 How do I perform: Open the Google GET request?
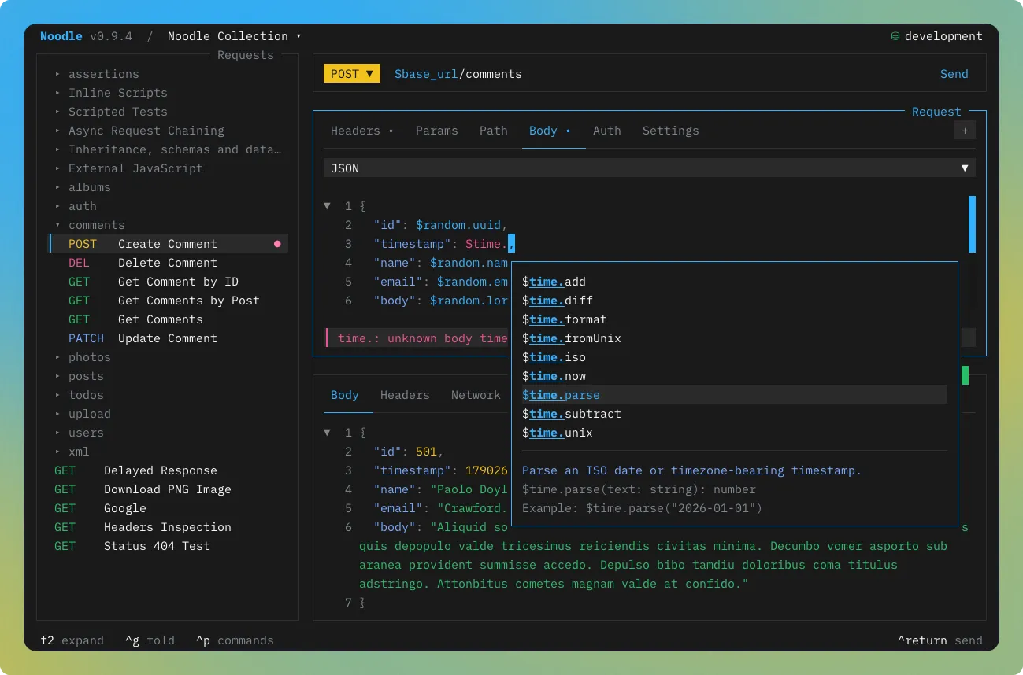click(169, 508)
